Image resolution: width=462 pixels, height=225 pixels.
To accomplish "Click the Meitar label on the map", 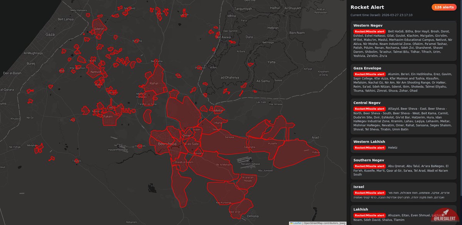I will 219,110.
